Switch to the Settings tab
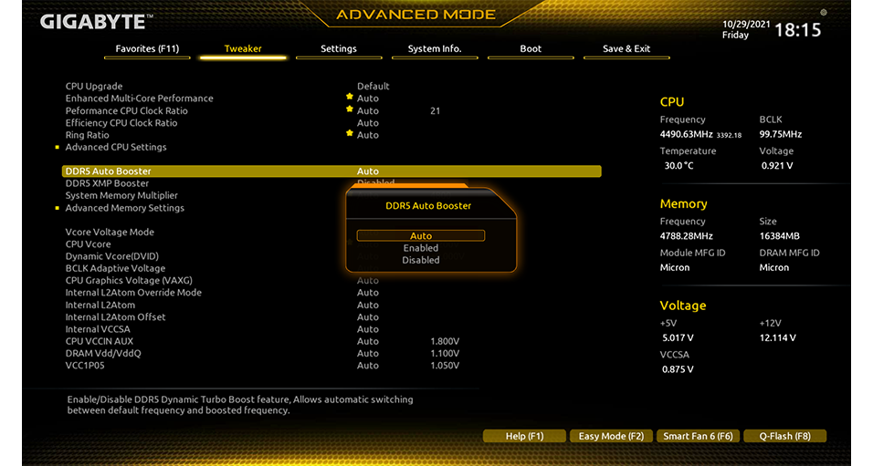Image resolution: width=873 pixels, height=466 pixels. coord(339,48)
